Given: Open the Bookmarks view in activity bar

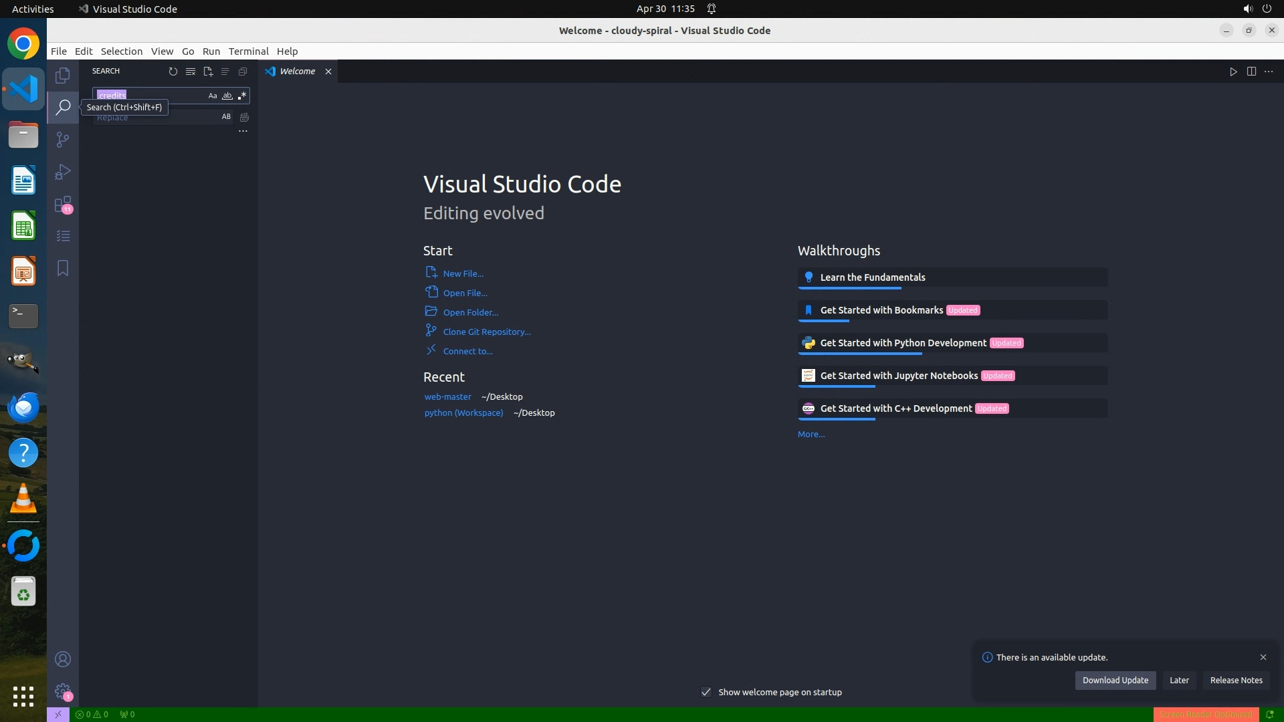Looking at the screenshot, I should click(63, 268).
